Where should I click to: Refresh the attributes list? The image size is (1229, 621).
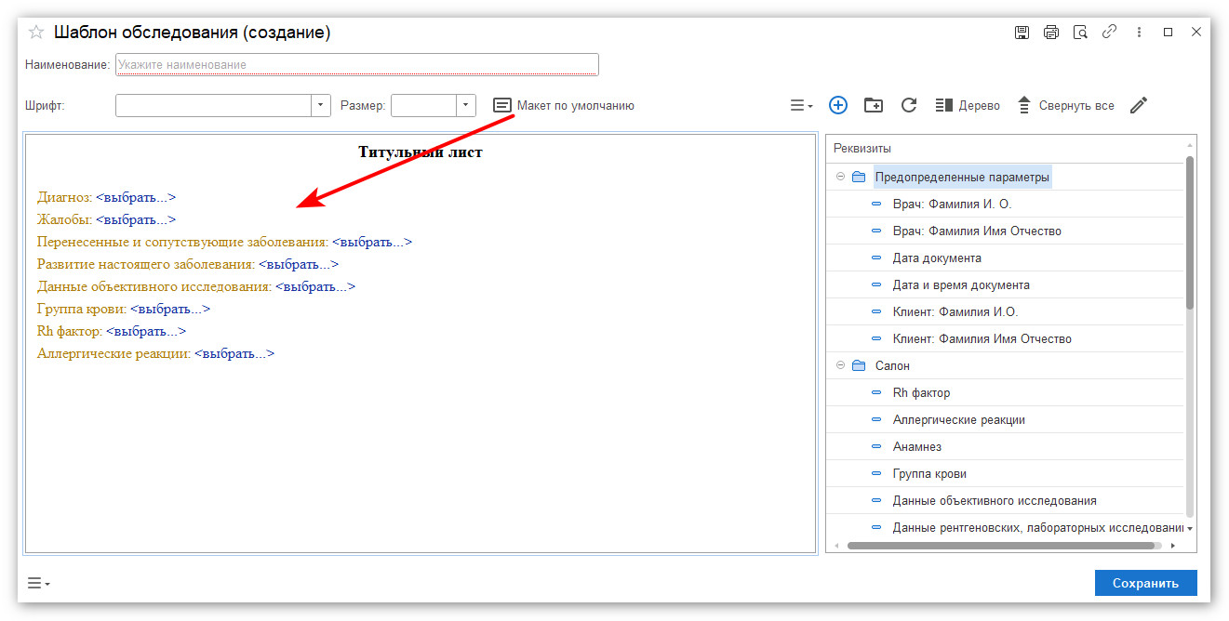click(x=909, y=105)
